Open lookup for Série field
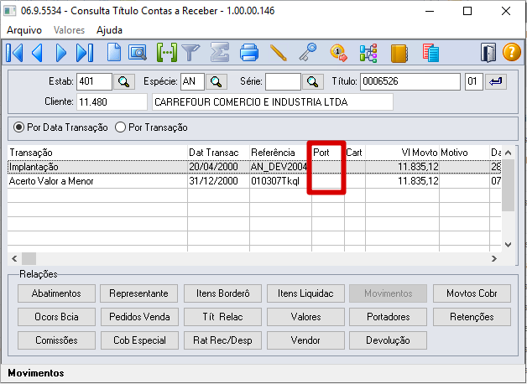This screenshot has height=384, width=527. [x=313, y=81]
